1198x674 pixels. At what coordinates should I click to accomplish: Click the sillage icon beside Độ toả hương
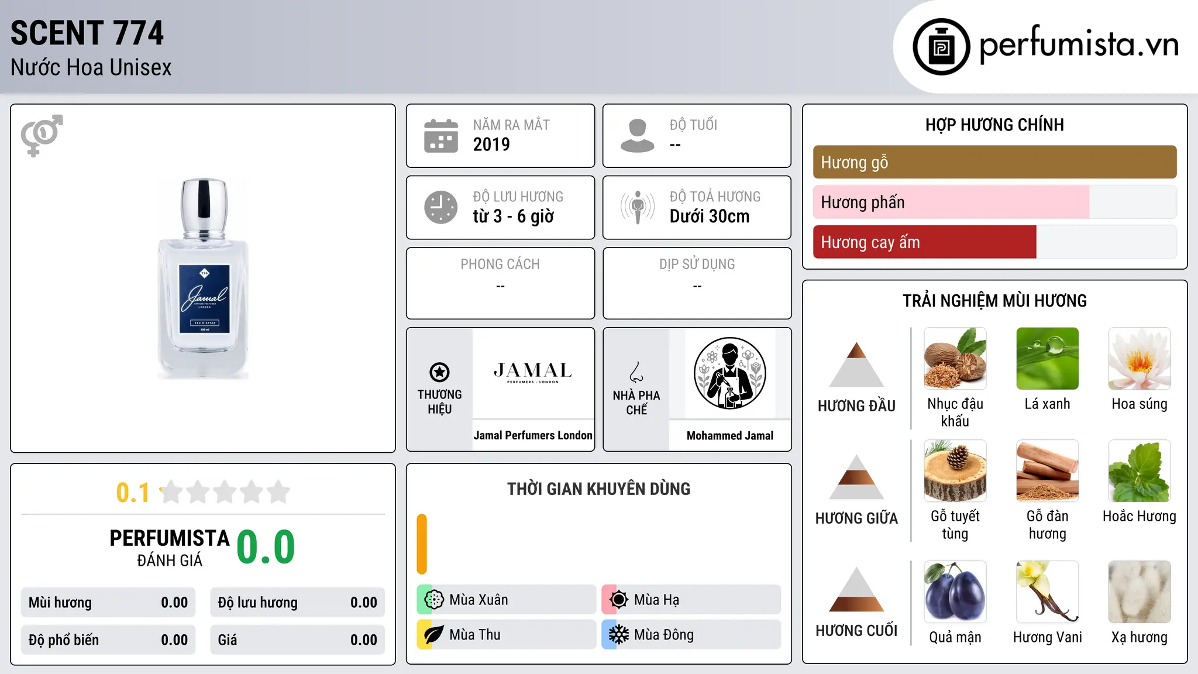638,207
